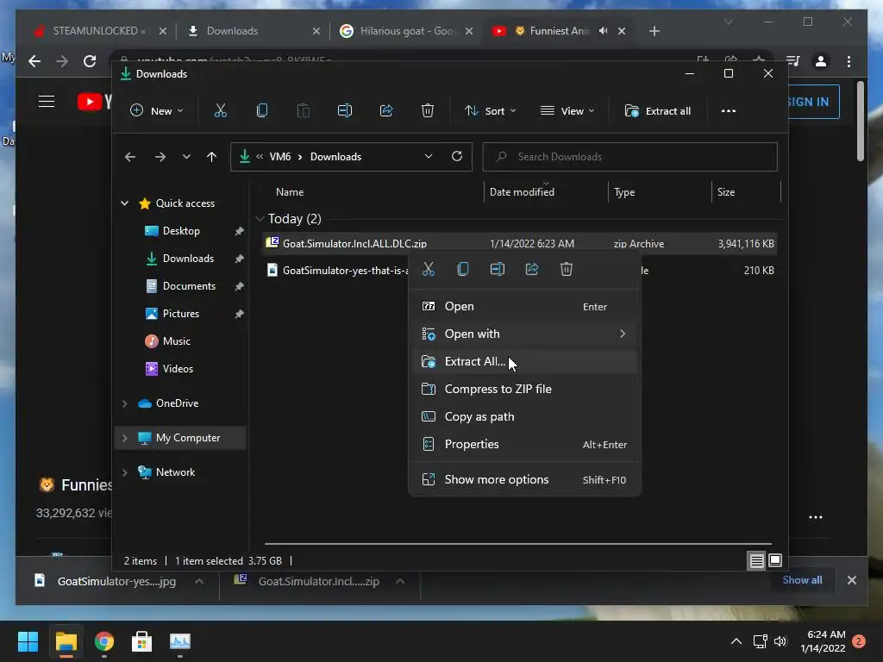
Task: Sort by Size column header
Action: [746, 192]
